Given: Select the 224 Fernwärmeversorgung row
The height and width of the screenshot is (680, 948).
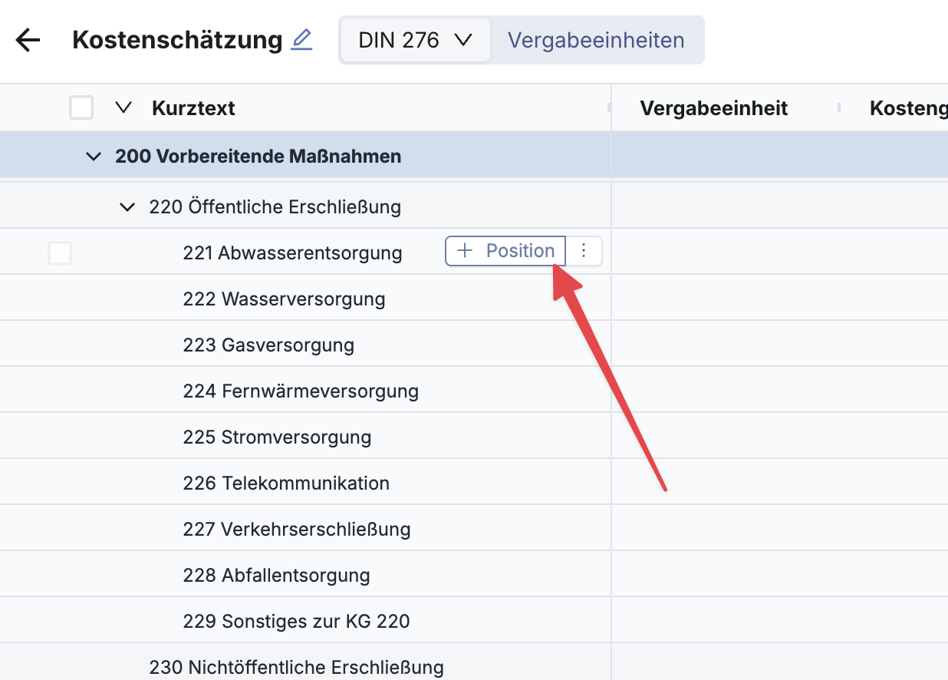Looking at the screenshot, I should tap(301, 391).
